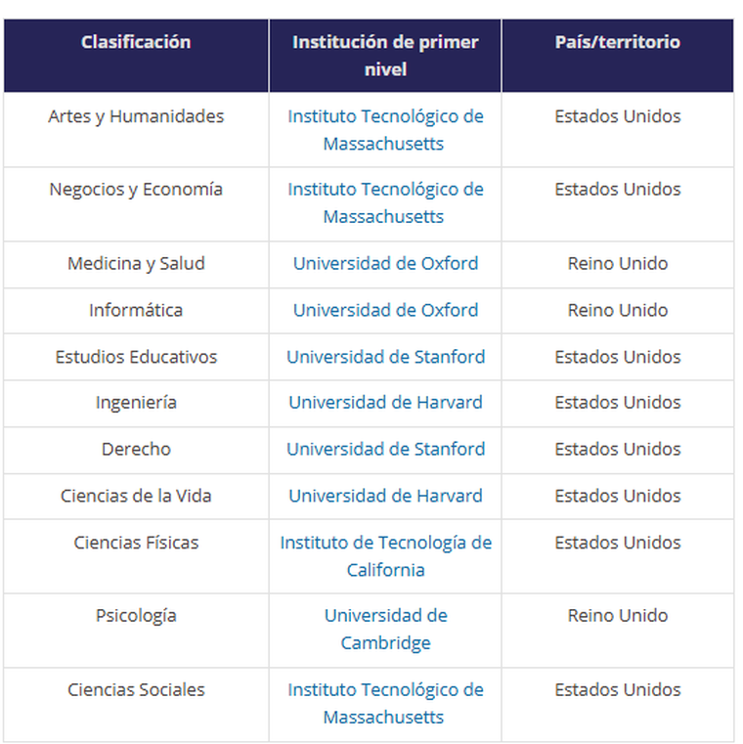This screenshot has width=743, height=744.
Task: Click the Clasificación column header
Action: pyautogui.click(x=136, y=42)
